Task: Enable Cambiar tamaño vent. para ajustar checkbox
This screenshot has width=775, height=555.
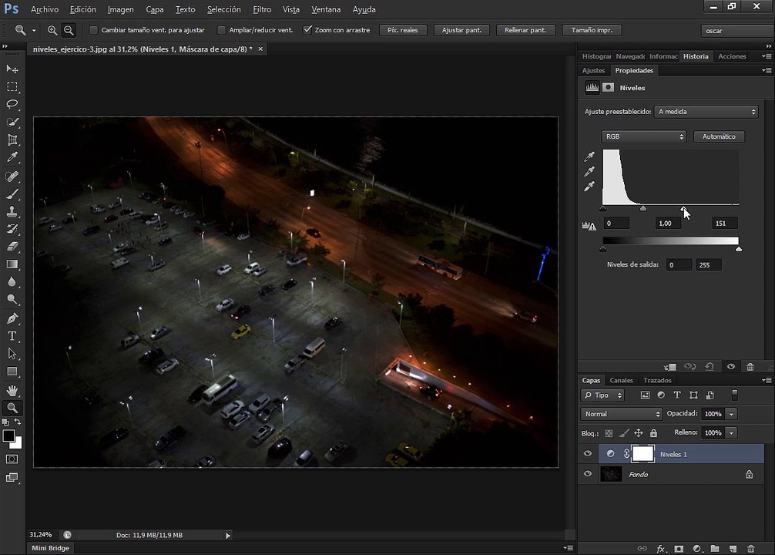Action: click(93, 30)
